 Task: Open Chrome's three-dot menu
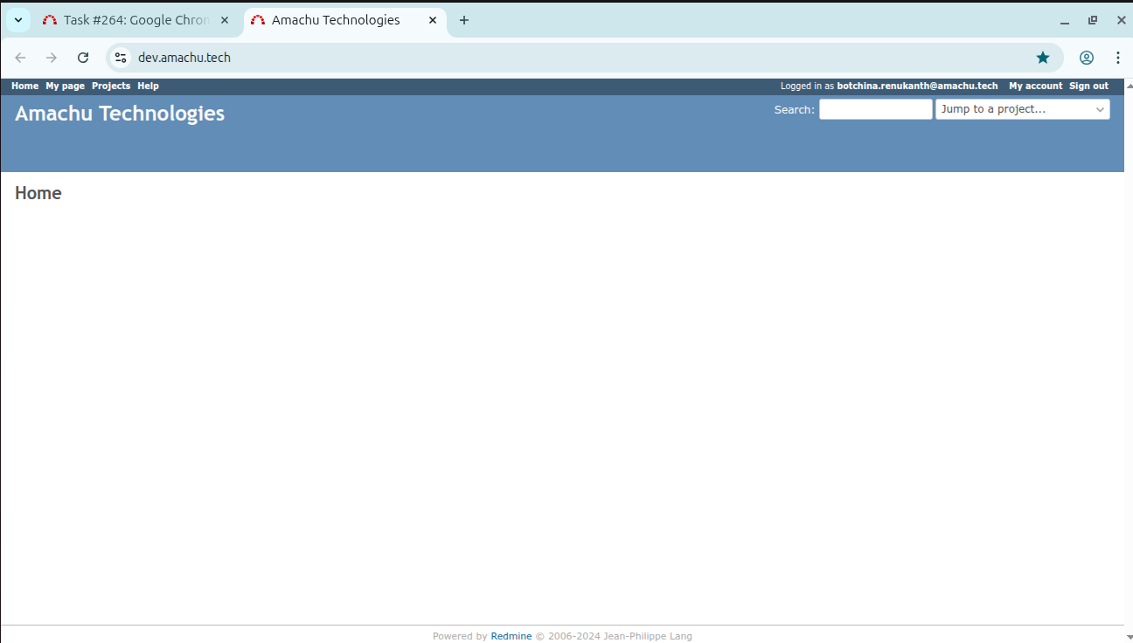1118,58
